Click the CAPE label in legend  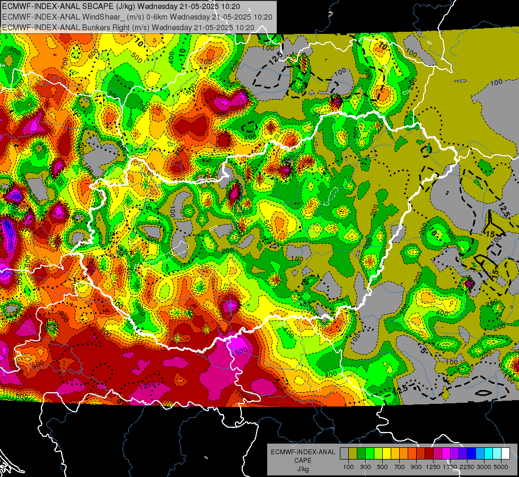303,461
